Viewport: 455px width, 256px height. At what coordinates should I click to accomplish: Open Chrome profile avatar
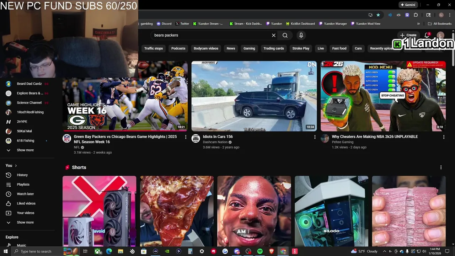tap(441, 15)
